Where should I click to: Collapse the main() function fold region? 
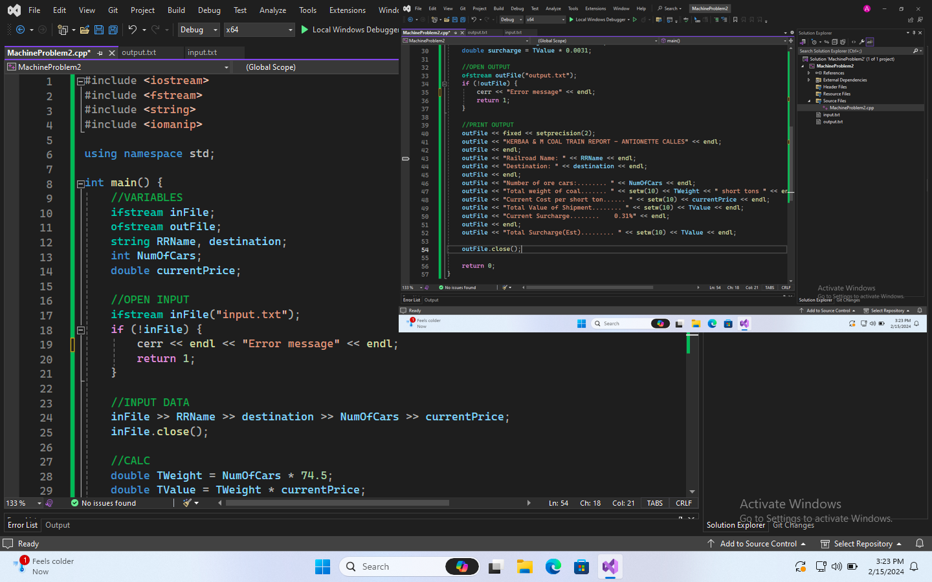82,184
